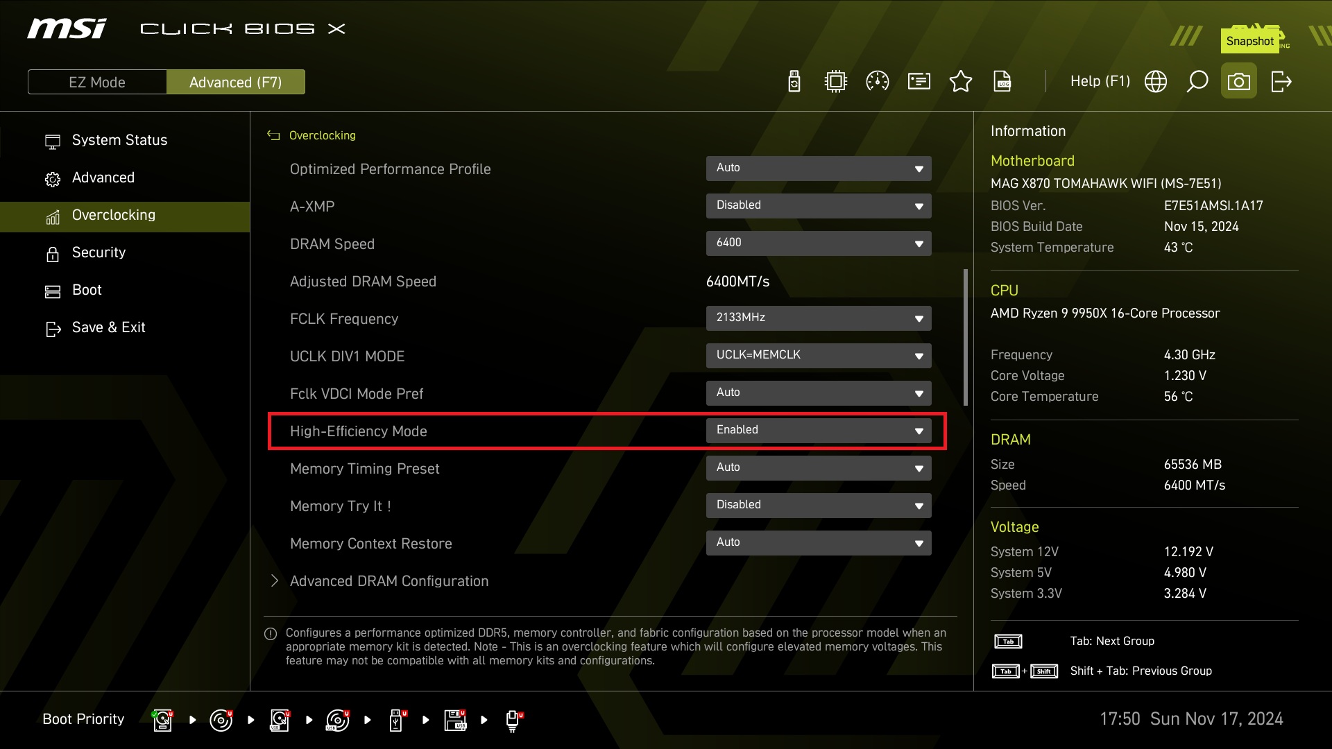Image resolution: width=1332 pixels, height=749 pixels.
Task: Select the Security menu entry
Action: (x=97, y=252)
